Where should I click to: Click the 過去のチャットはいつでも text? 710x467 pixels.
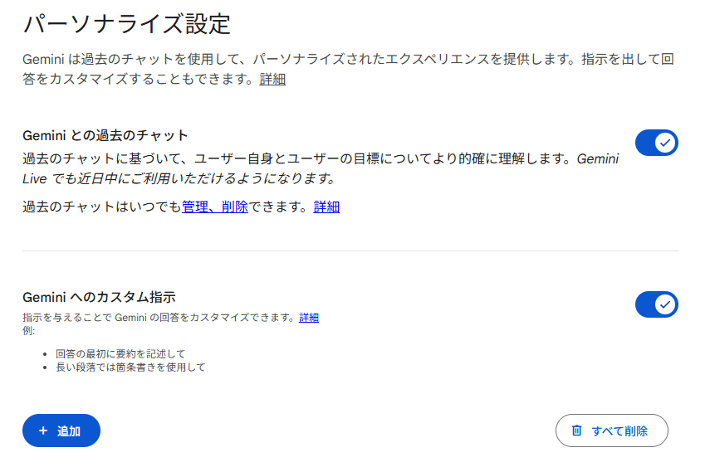pyautogui.click(x=101, y=207)
